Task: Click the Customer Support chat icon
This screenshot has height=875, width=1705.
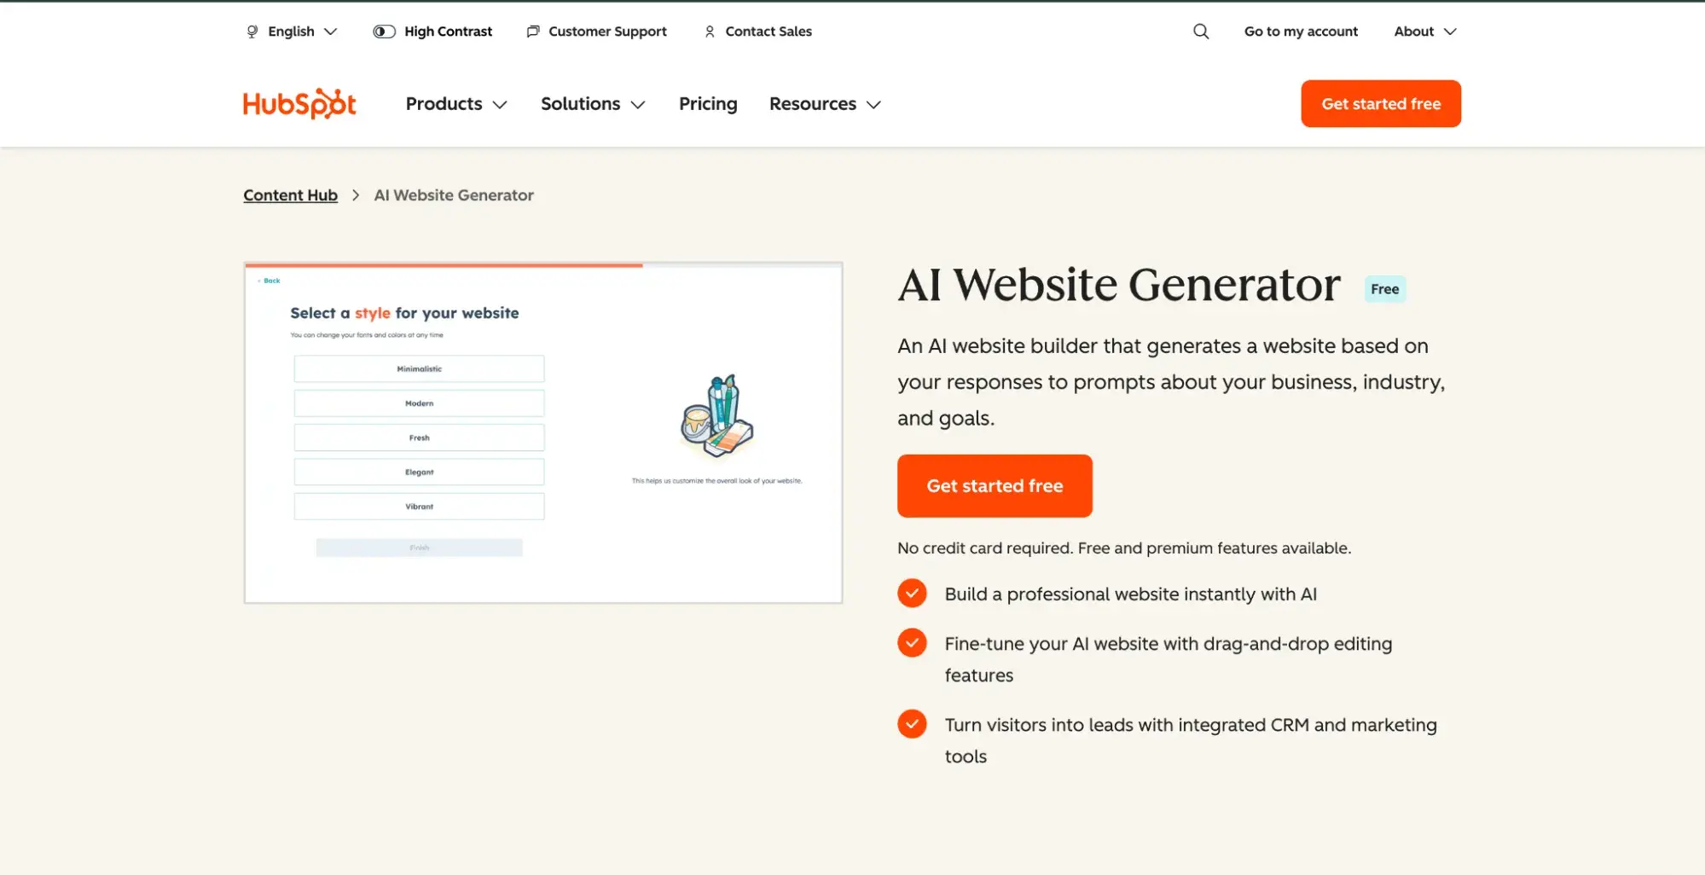Action: click(x=533, y=32)
